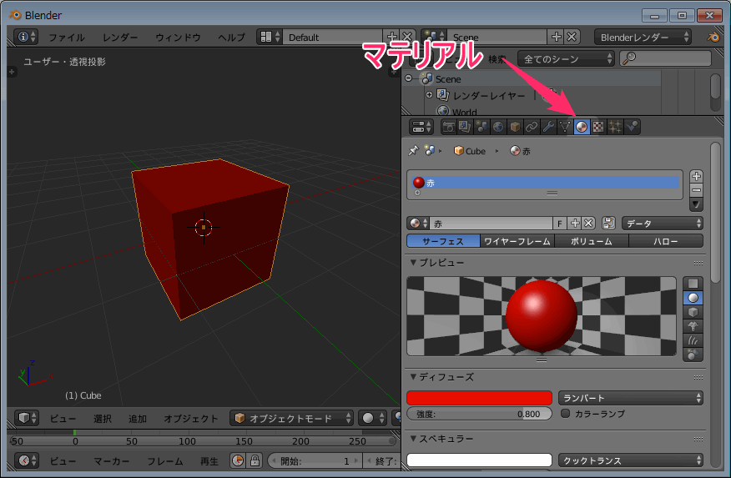This screenshot has width=731, height=478.
Task: Open the Texture checkerboard tab
Action: coord(598,127)
